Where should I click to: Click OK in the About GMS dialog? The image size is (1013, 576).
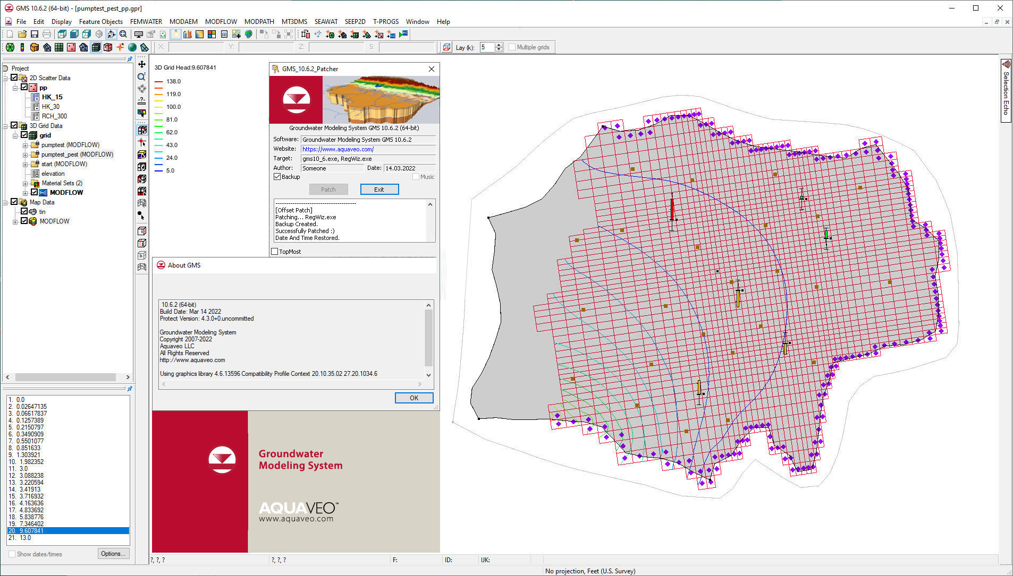click(x=414, y=398)
